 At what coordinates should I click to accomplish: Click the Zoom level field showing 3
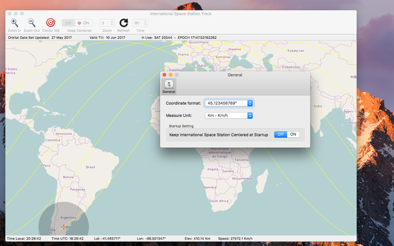[x=104, y=23]
